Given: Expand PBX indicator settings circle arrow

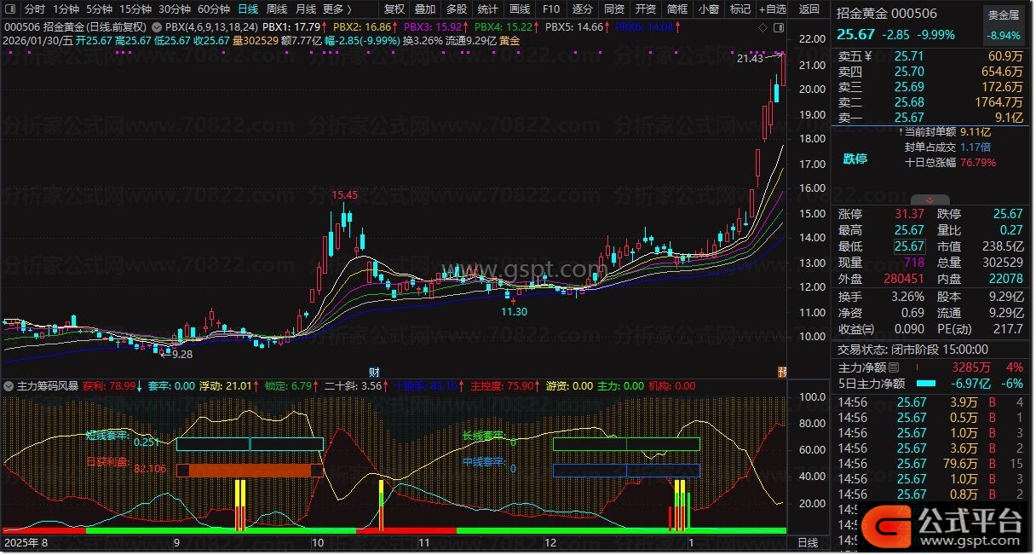Looking at the screenshot, I should [x=158, y=26].
